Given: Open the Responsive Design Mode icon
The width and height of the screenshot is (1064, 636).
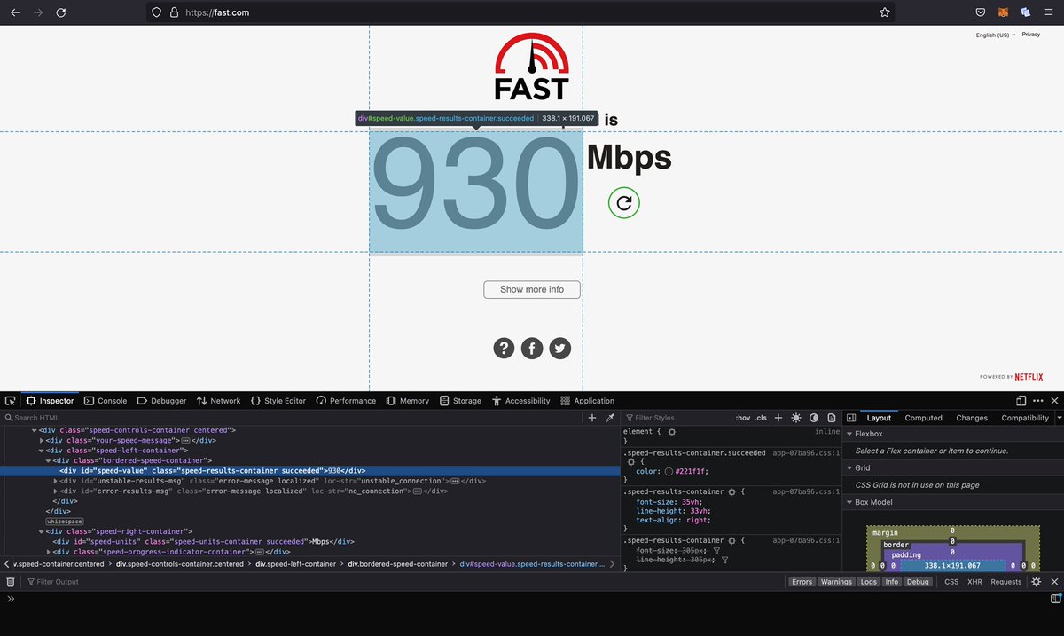Looking at the screenshot, I should [x=1021, y=401].
